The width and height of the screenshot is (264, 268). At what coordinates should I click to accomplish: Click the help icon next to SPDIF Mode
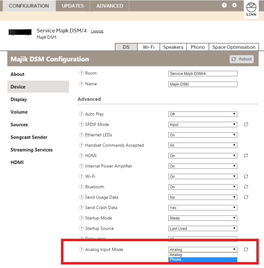tap(81, 125)
